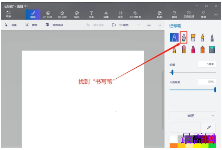Screen dimensions: 222x150
Task: Select the Calligraphy pen brush
Action: click(183, 37)
